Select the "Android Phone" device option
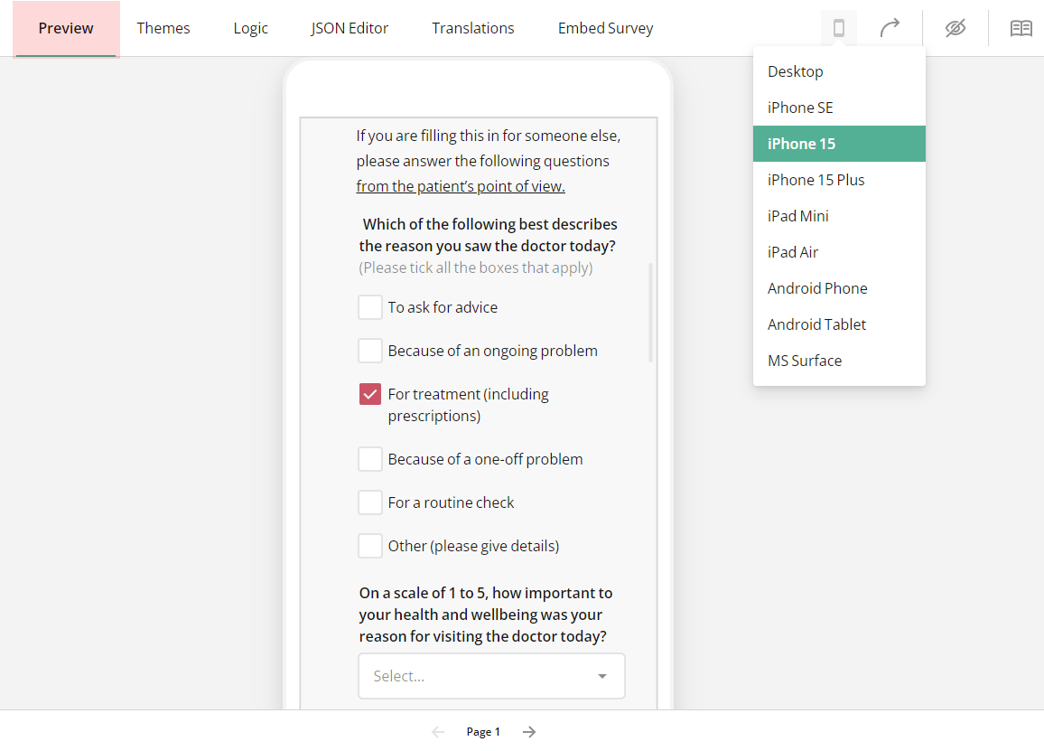 (x=817, y=287)
